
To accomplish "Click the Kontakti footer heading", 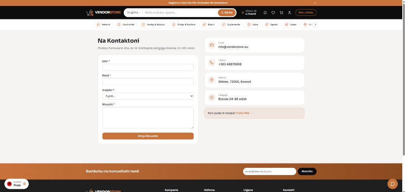I will tap(288, 190).
